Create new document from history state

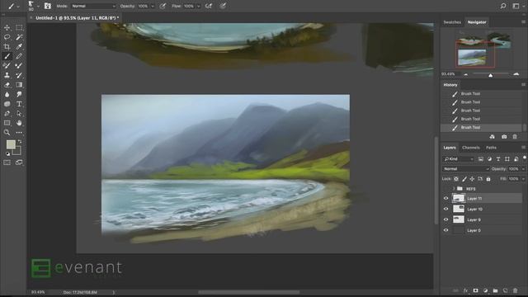493,137
